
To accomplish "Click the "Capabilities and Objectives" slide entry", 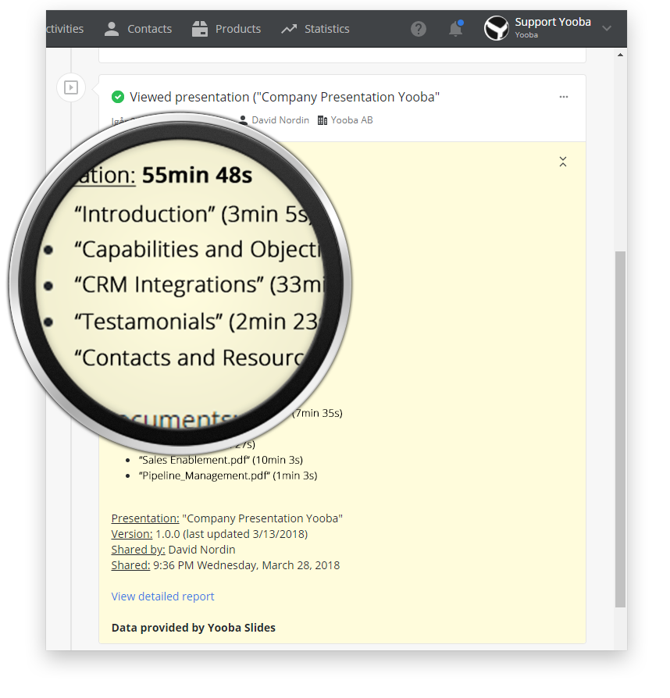I will pyautogui.click(x=198, y=249).
